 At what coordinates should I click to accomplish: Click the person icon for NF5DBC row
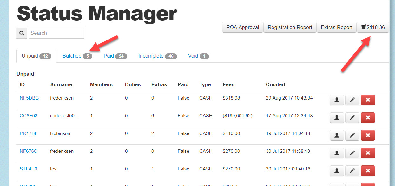point(337,100)
